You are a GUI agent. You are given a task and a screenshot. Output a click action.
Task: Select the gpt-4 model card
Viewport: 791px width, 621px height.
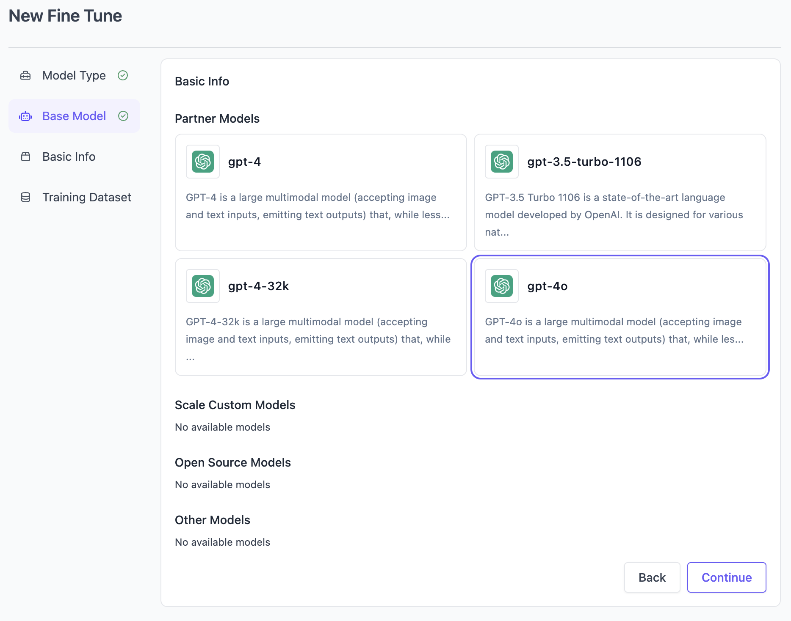(x=321, y=192)
